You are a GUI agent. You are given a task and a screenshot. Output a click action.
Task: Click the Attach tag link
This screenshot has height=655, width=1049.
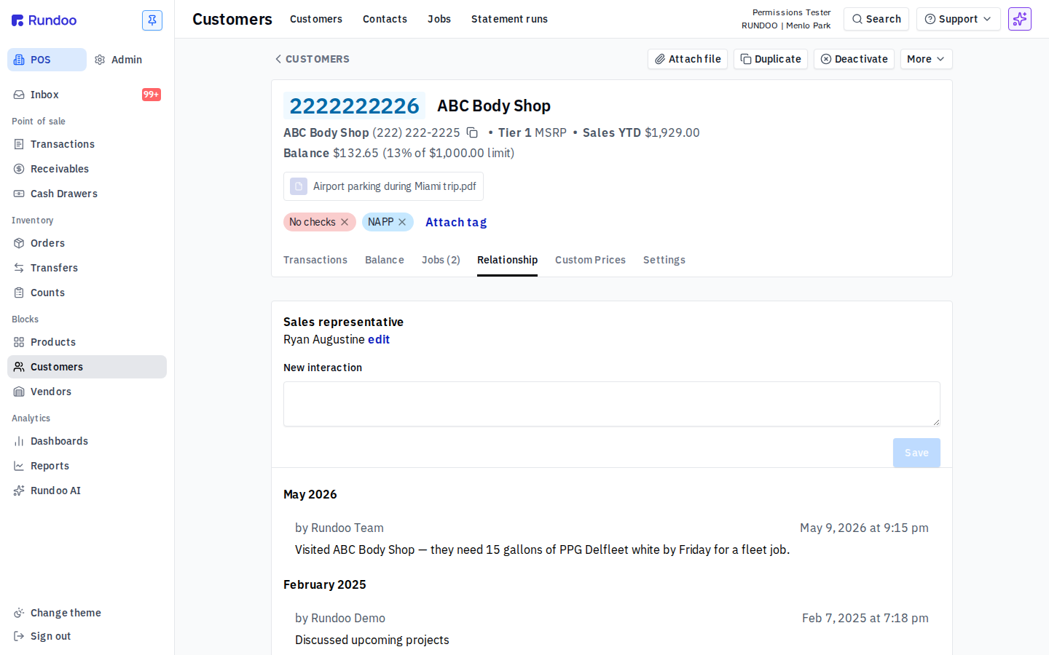pyautogui.click(x=456, y=222)
